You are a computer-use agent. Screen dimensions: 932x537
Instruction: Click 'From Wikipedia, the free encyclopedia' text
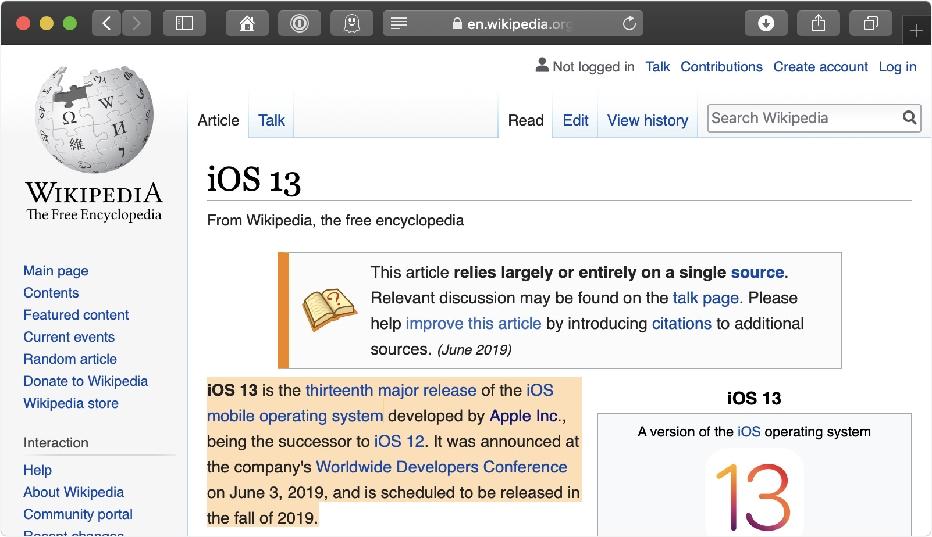pos(336,221)
